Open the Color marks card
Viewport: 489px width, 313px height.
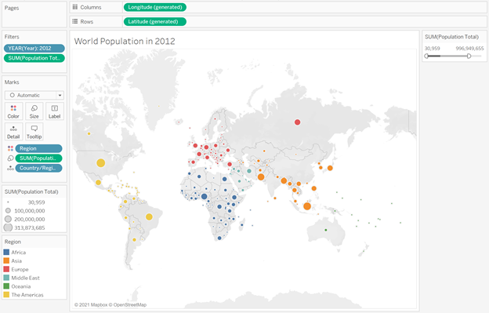click(13, 111)
